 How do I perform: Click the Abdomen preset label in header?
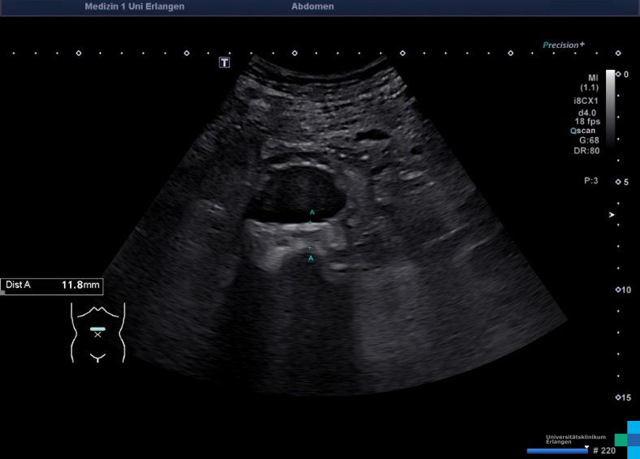pyautogui.click(x=312, y=6)
